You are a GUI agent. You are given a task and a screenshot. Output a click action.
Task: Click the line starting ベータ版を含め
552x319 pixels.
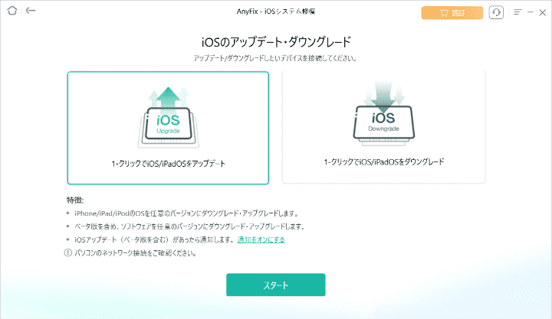pos(189,226)
